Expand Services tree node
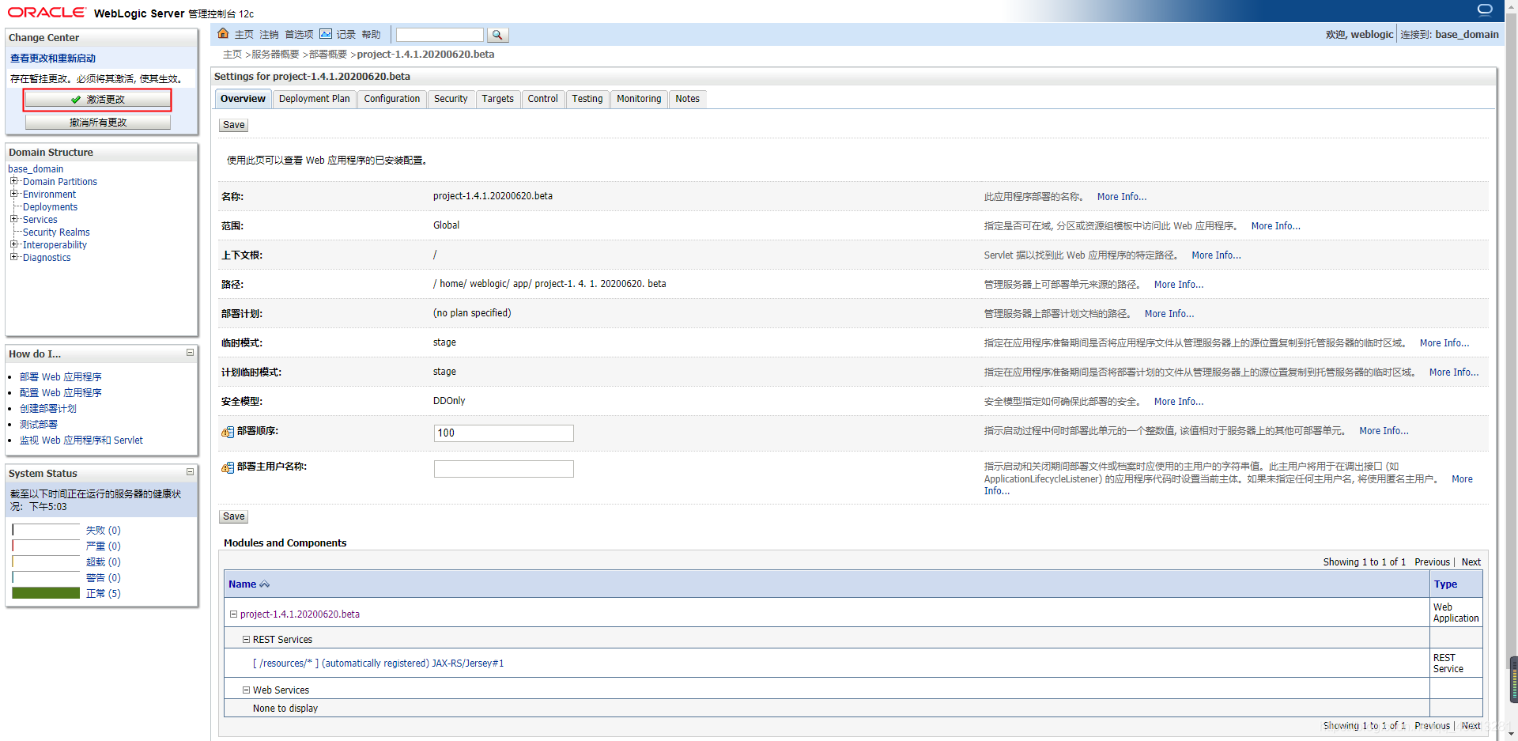 pos(13,219)
